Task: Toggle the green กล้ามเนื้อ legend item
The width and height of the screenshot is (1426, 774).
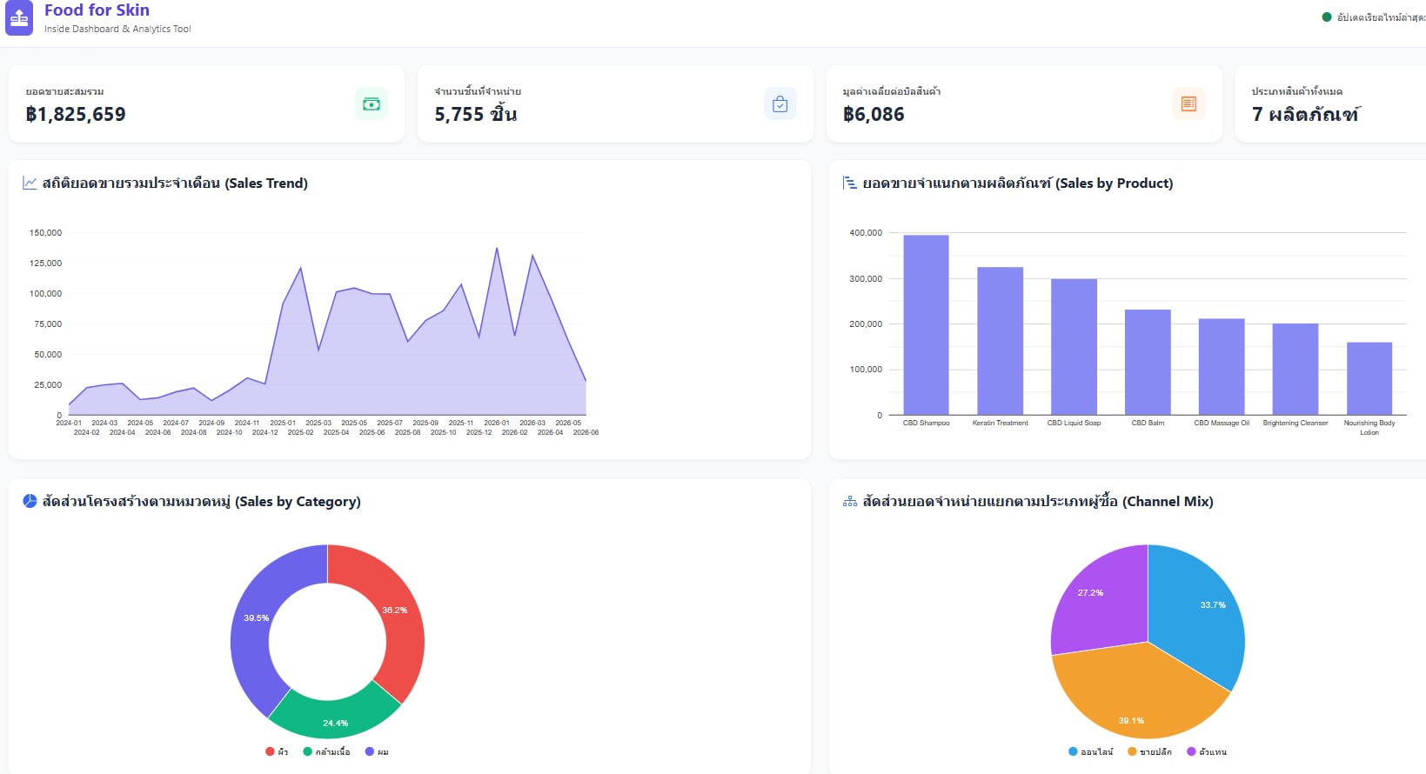Action: point(326,751)
